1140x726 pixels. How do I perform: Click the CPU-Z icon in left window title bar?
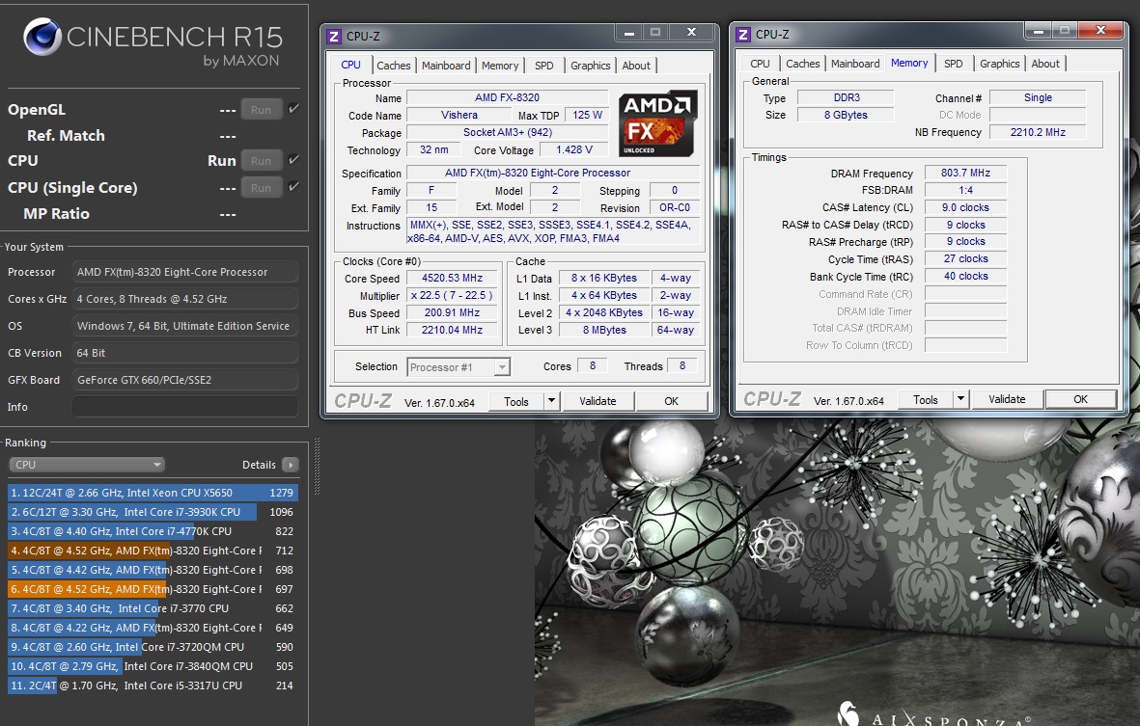334,36
